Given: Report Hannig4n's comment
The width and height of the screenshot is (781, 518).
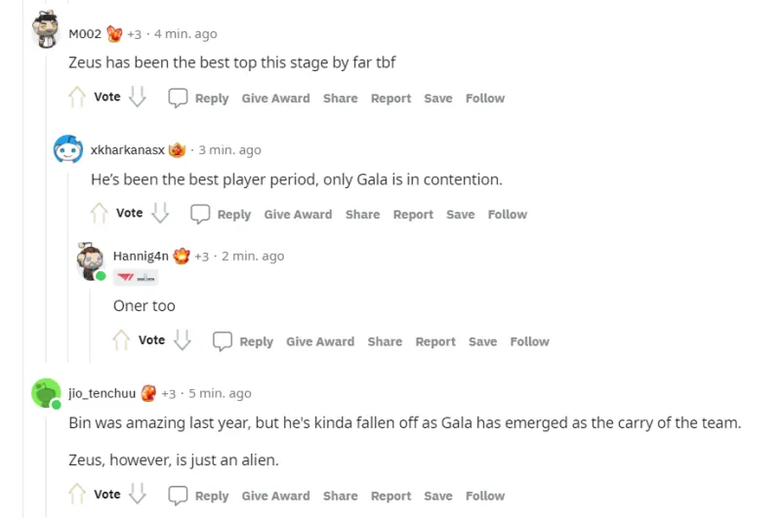Looking at the screenshot, I should click(x=435, y=341).
